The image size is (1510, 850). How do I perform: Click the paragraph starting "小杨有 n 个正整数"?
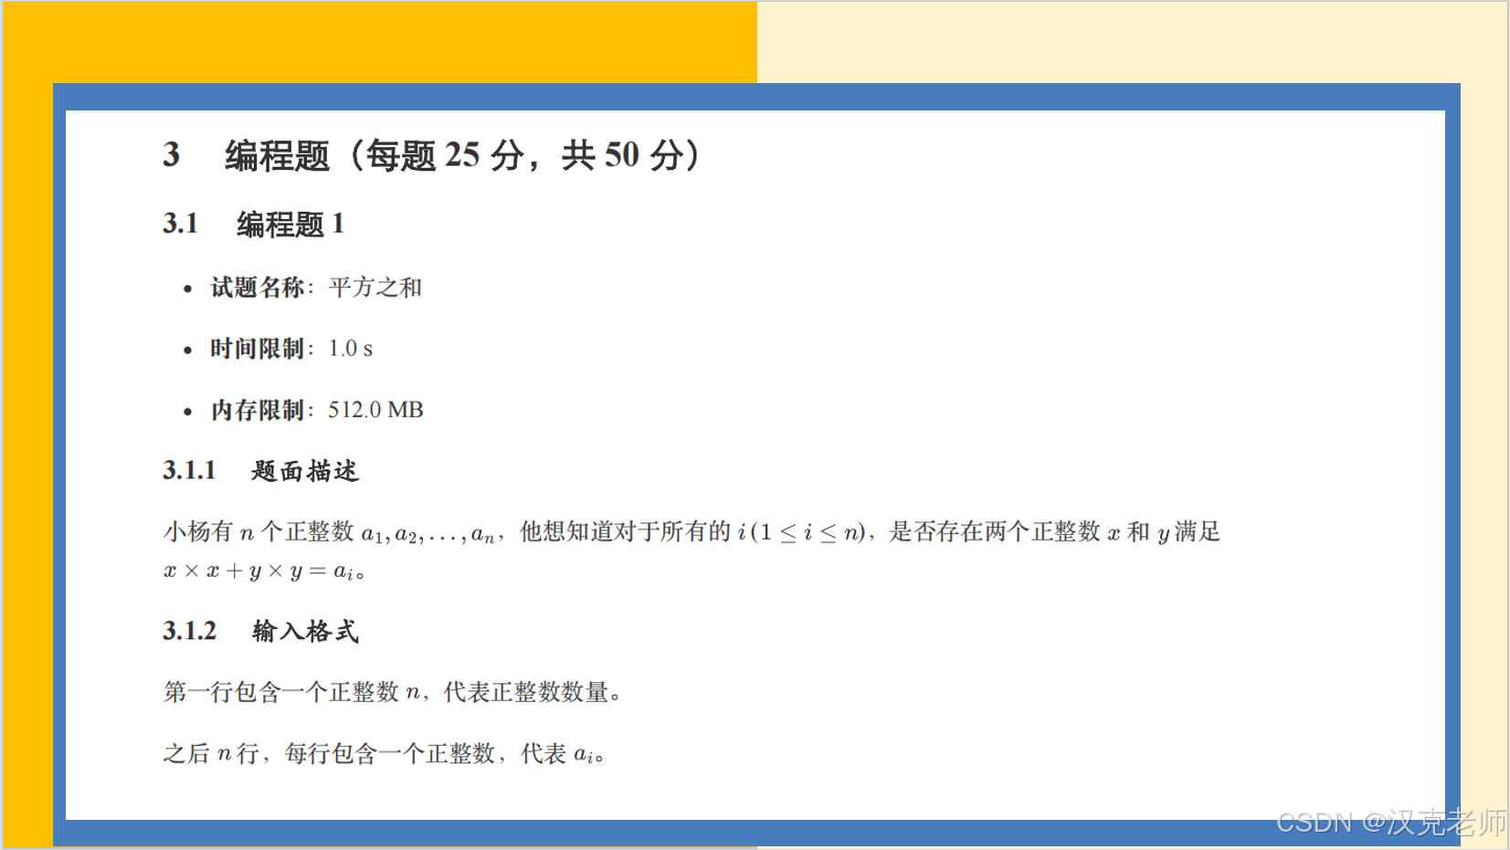pos(692,551)
